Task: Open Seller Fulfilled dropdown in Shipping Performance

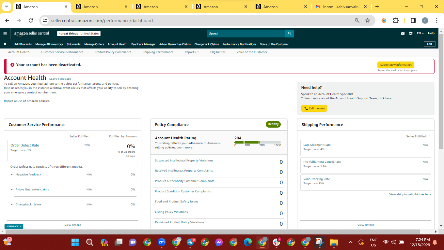Action: (418, 136)
